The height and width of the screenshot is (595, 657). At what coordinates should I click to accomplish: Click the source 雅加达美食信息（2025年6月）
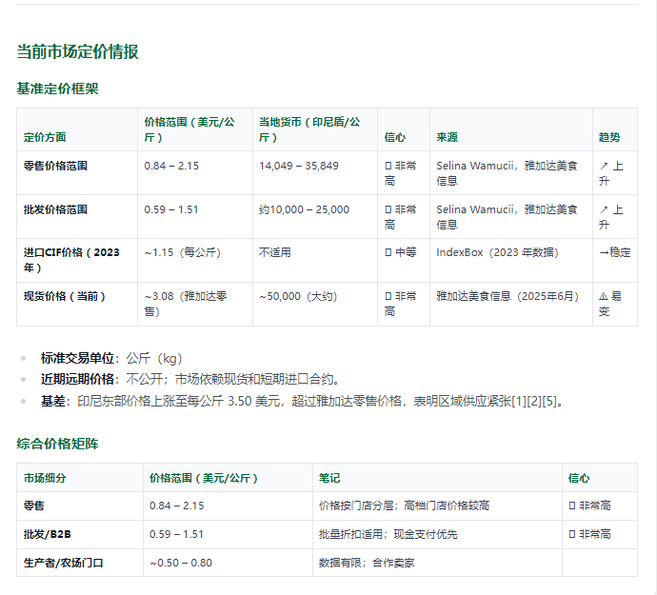[508, 296]
